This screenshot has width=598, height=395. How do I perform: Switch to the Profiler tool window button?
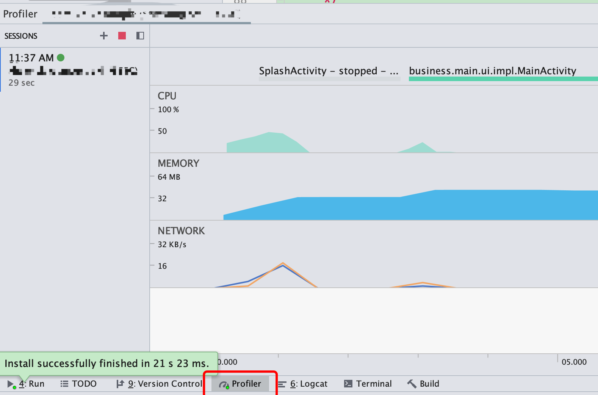240,384
